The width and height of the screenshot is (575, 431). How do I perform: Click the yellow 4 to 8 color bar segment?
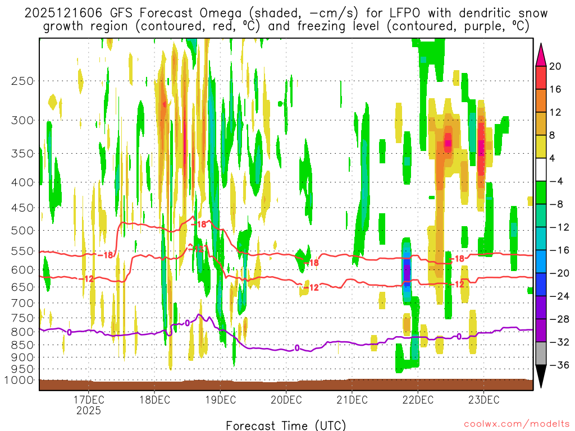click(541, 146)
